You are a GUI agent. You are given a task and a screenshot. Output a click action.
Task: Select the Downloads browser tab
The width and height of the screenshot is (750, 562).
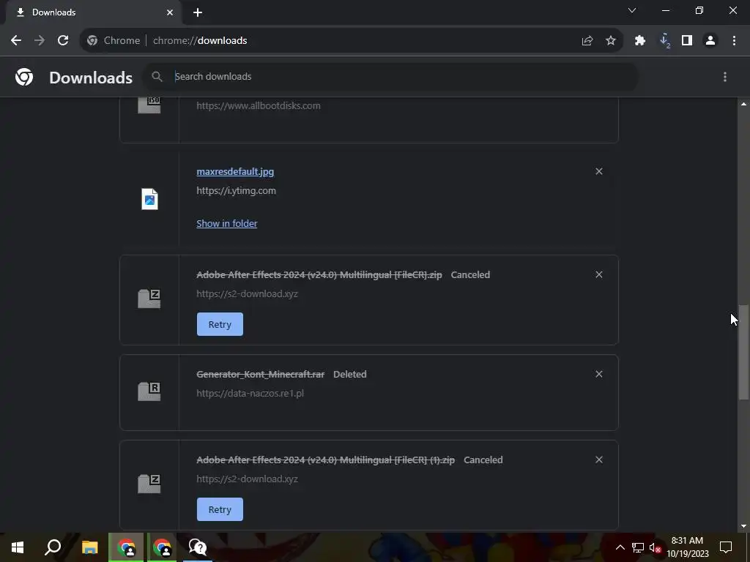pos(93,12)
